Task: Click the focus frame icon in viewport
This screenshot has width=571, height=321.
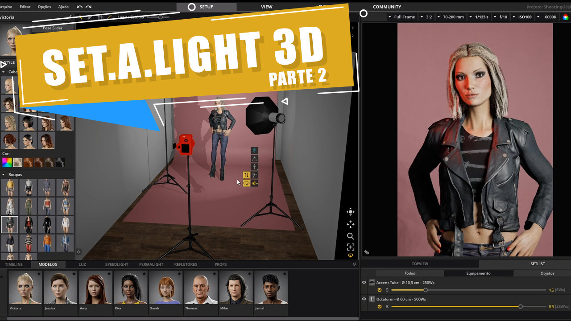Action: (351, 247)
